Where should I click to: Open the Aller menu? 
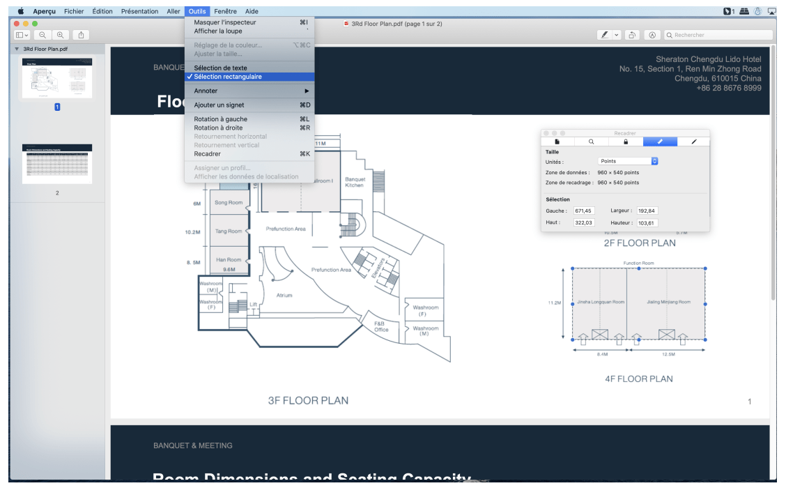pos(174,11)
